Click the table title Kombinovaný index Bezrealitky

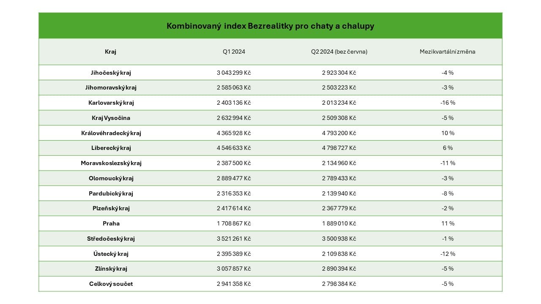pyautogui.click(x=270, y=26)
